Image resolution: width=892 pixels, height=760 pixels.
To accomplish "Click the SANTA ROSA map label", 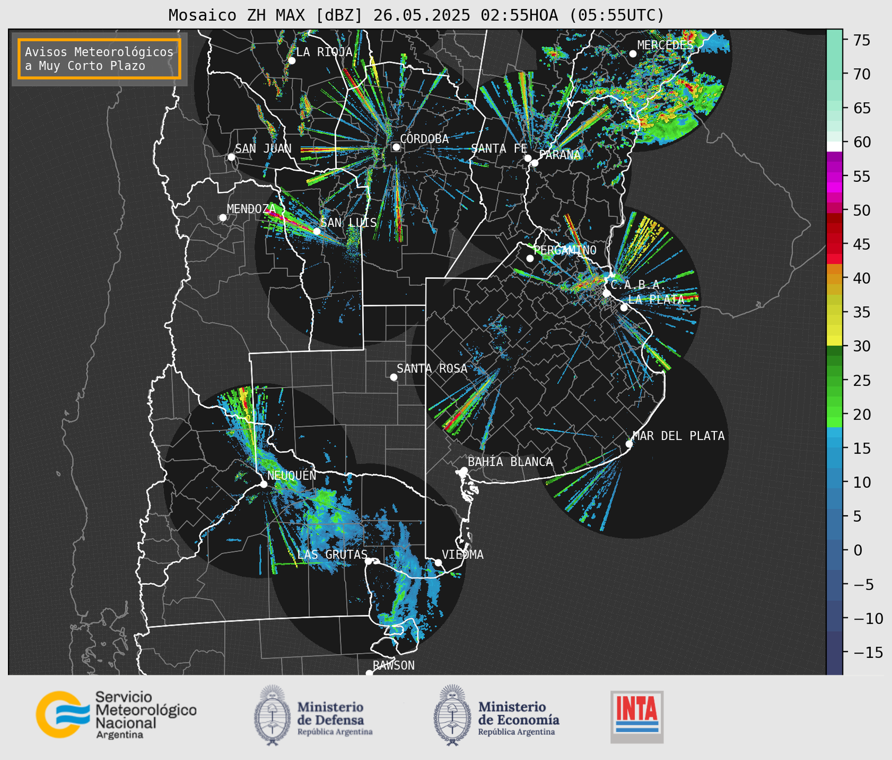I will 432,368.
